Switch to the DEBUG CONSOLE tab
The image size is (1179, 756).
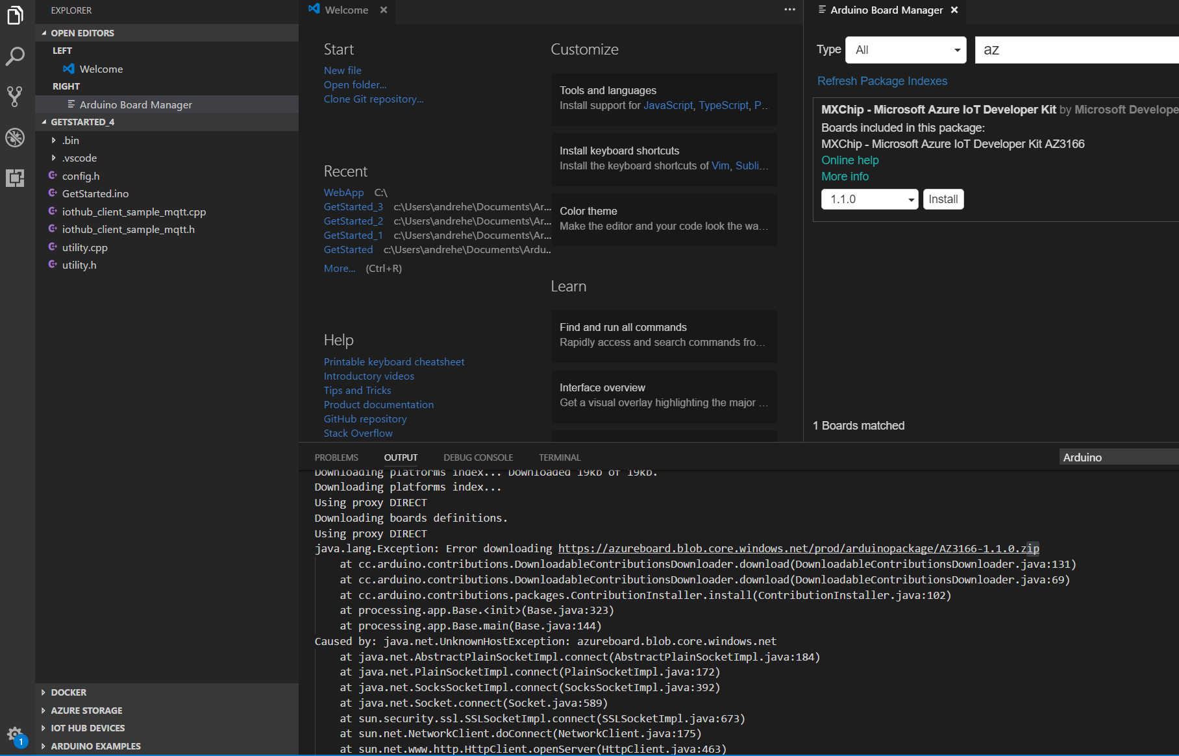[x=478, y=457]
